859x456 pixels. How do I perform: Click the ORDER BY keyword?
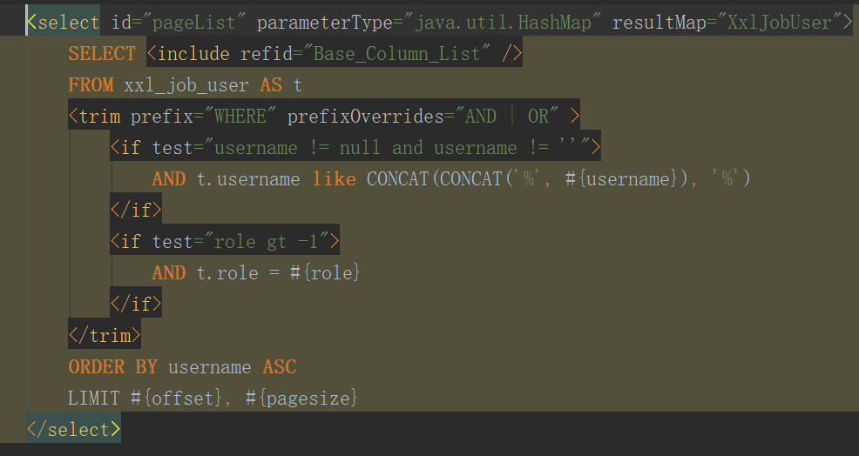[113, 367]
